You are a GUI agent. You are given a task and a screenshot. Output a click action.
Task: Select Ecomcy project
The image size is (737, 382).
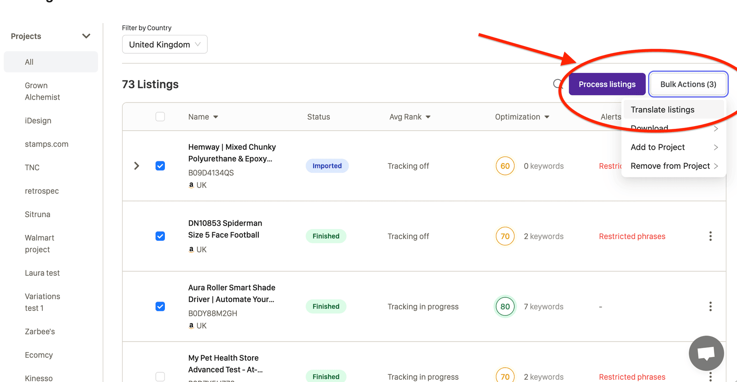click(39, 355)
